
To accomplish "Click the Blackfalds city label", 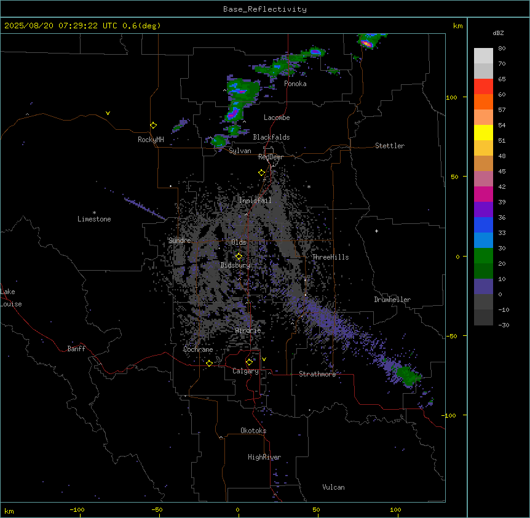I will click(x=271, y=137).
